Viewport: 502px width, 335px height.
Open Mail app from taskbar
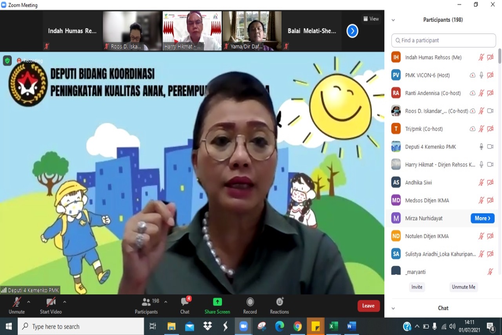point(189,326)
